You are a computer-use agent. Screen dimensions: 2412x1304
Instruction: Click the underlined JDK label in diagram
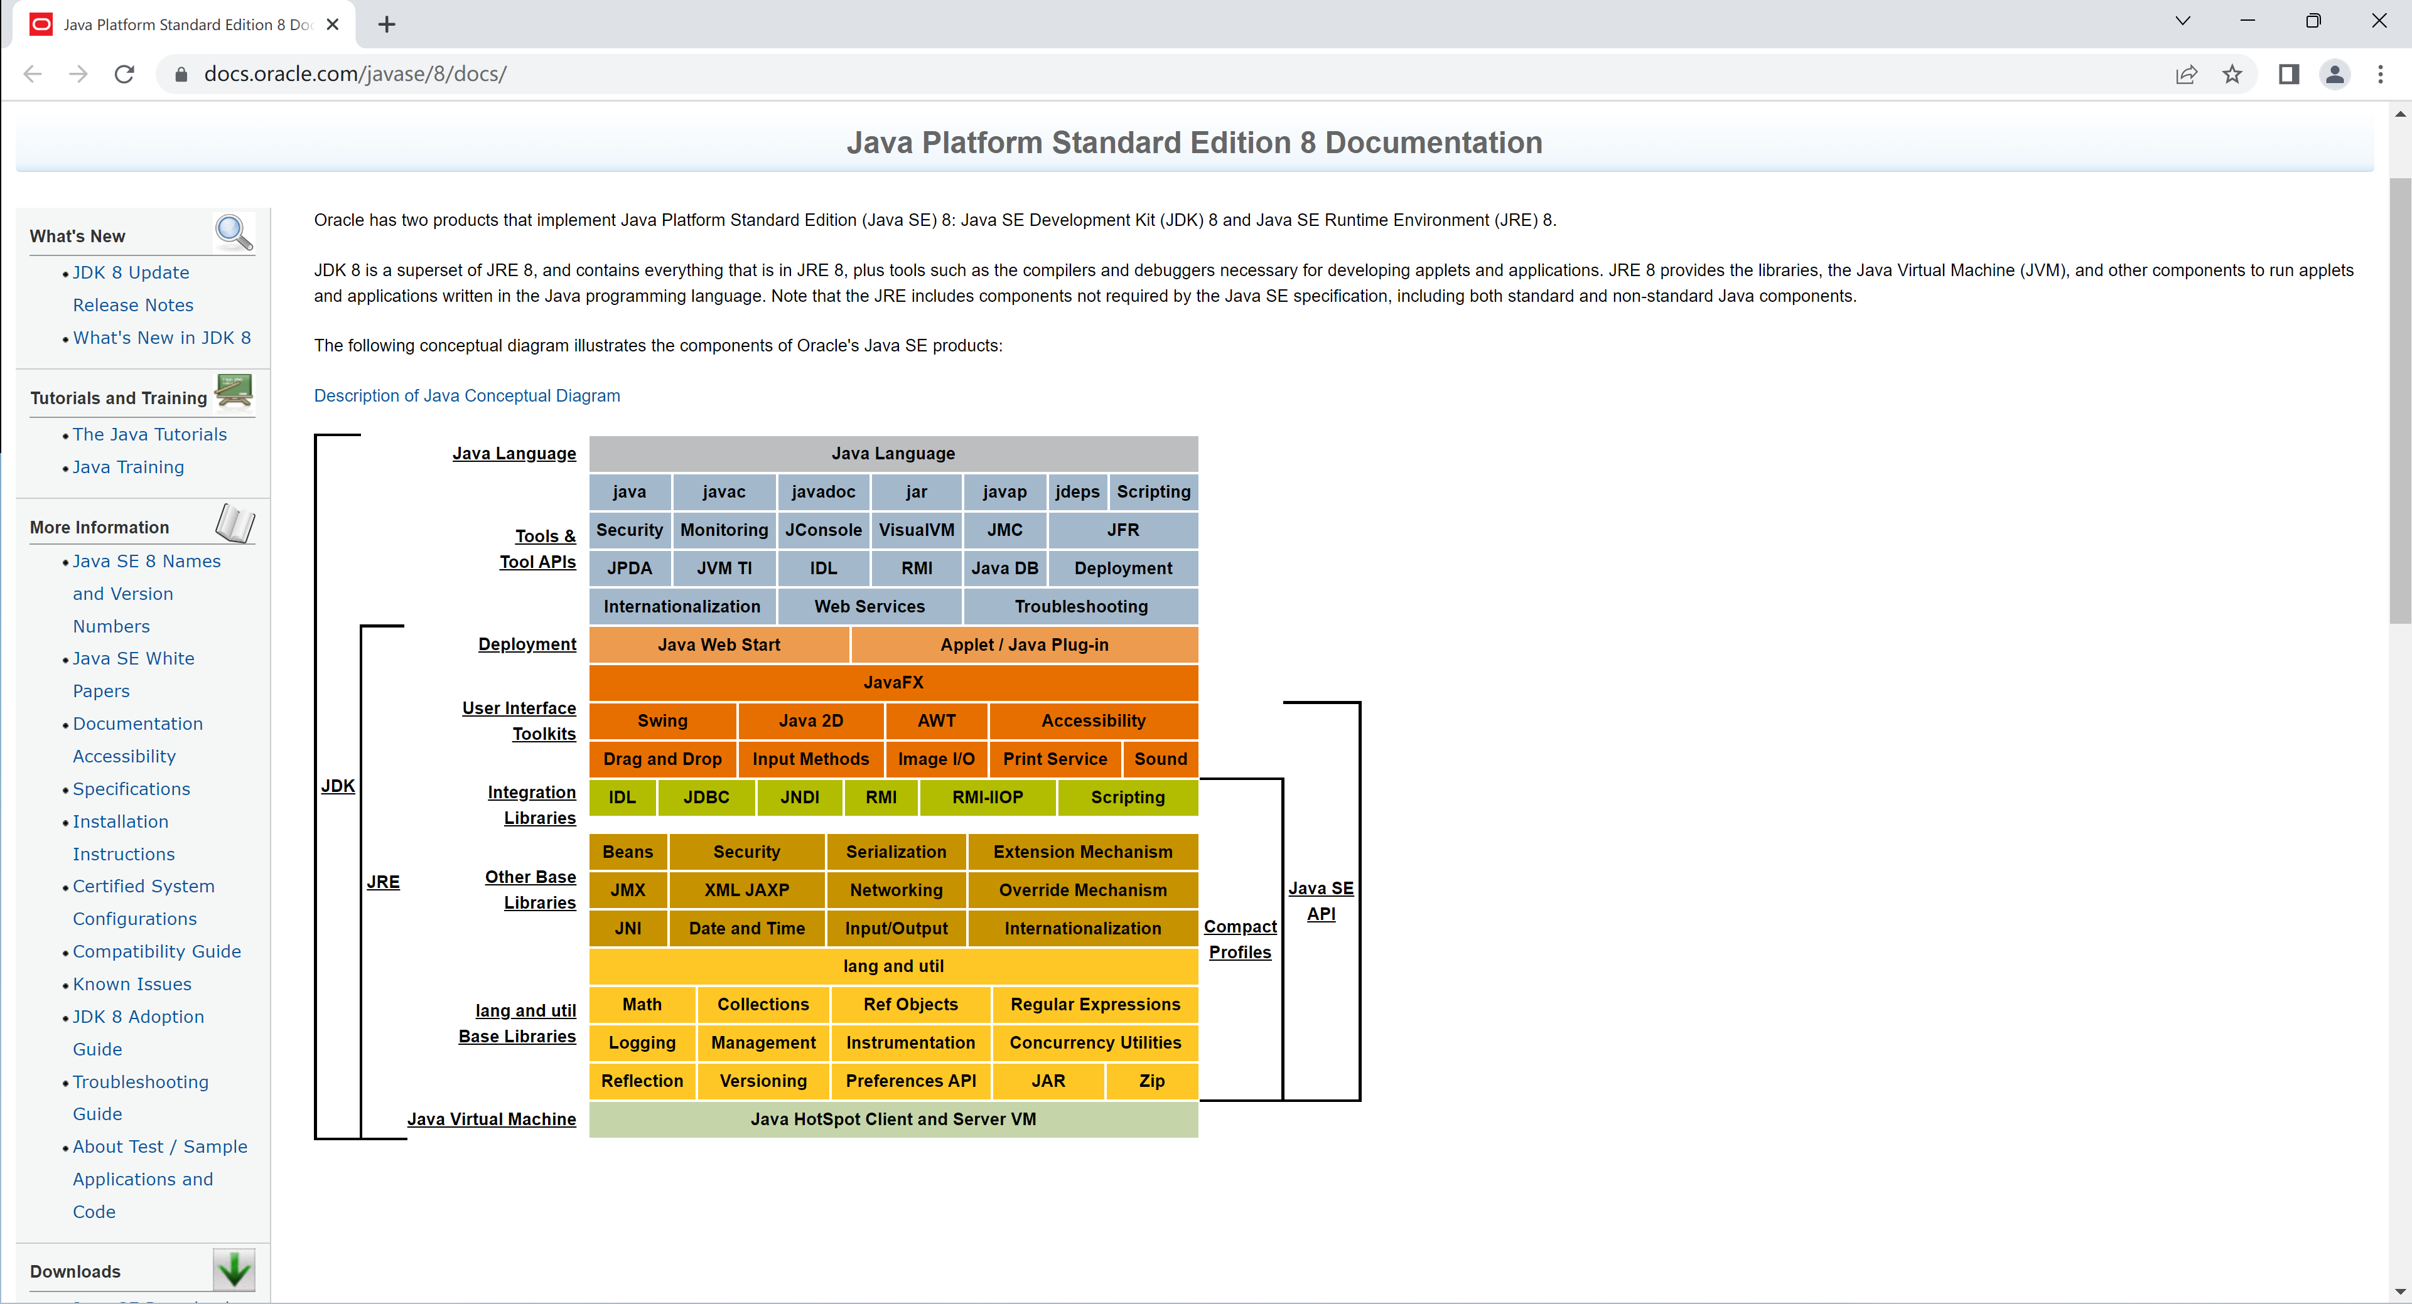pyautogui.click(x=338, y=786)
